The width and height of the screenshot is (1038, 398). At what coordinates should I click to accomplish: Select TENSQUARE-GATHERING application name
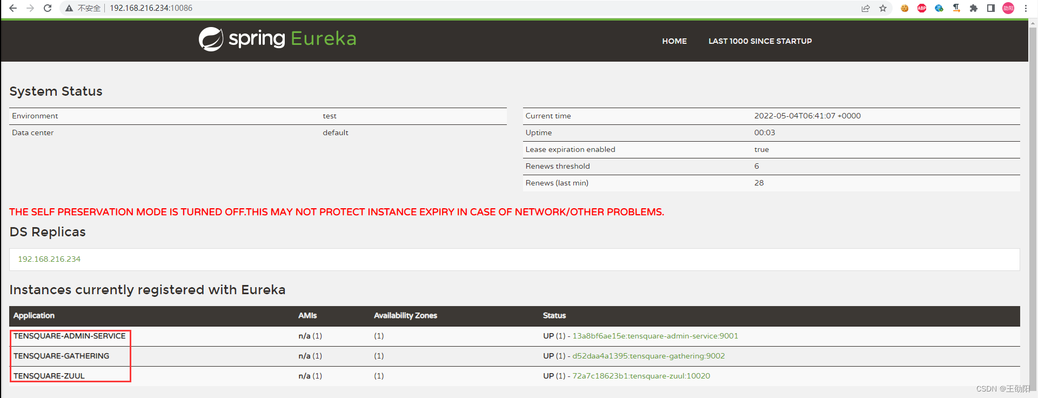click(61, 356)
